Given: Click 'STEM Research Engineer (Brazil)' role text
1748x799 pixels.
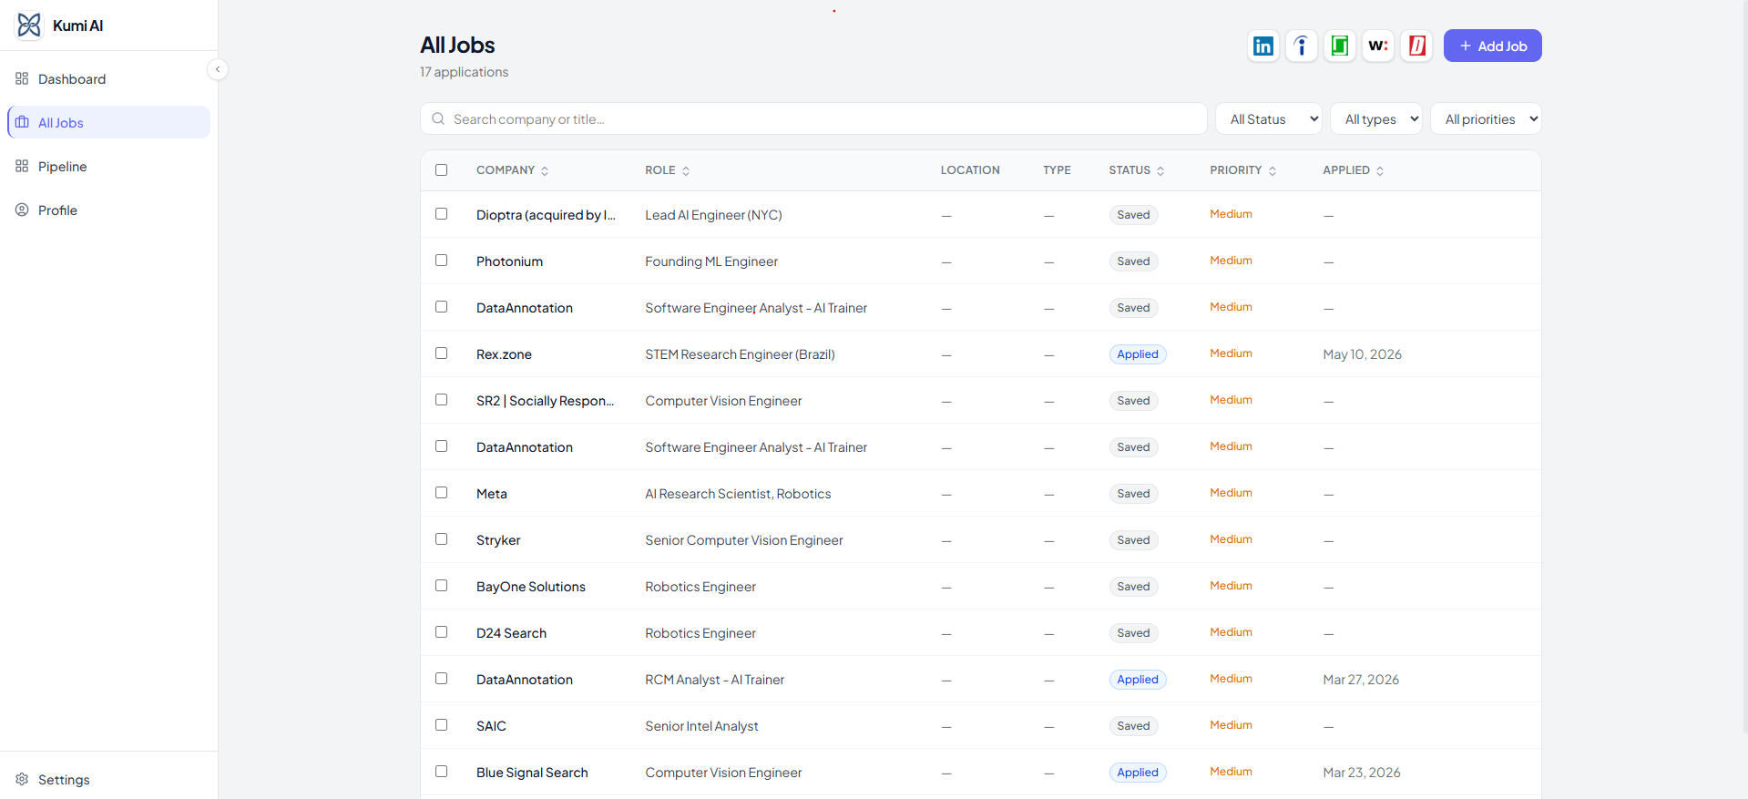Looking at the screenshot, I should click(740, 354).
